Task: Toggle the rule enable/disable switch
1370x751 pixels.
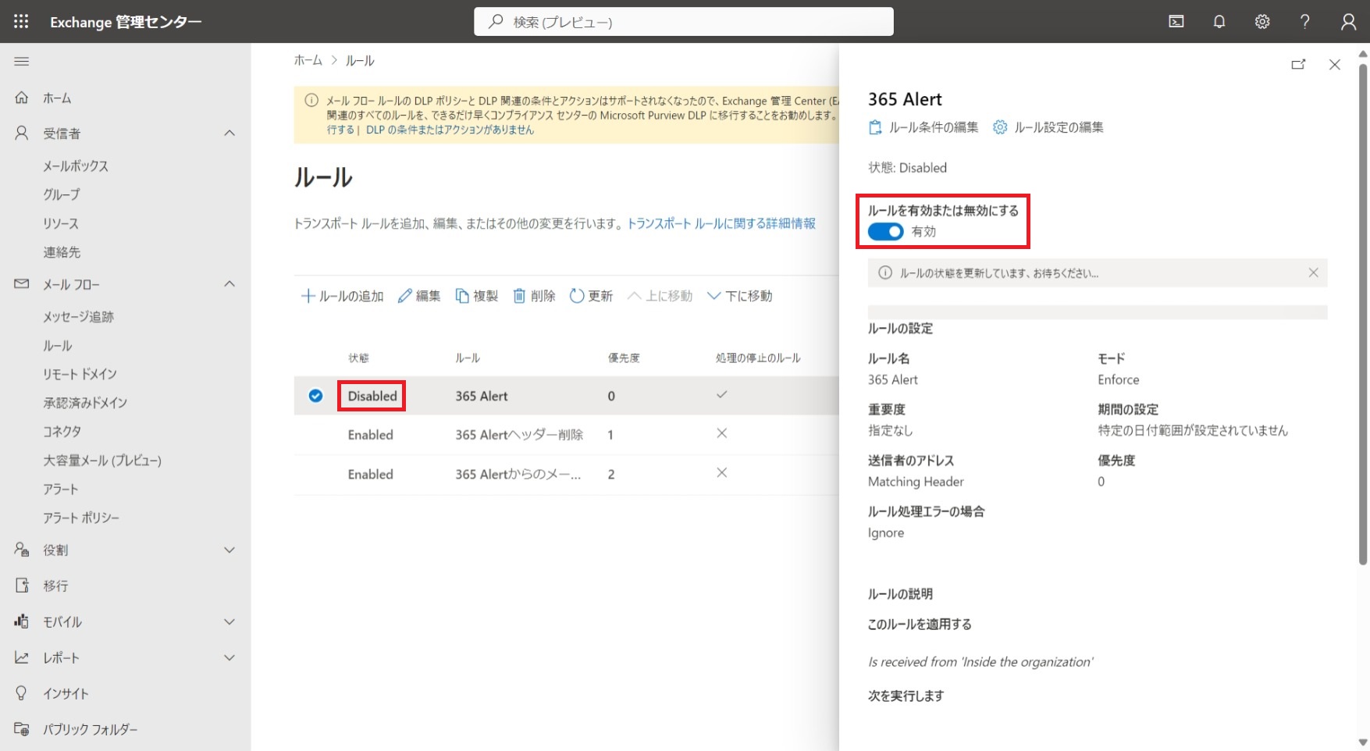Action: point(885,232)
